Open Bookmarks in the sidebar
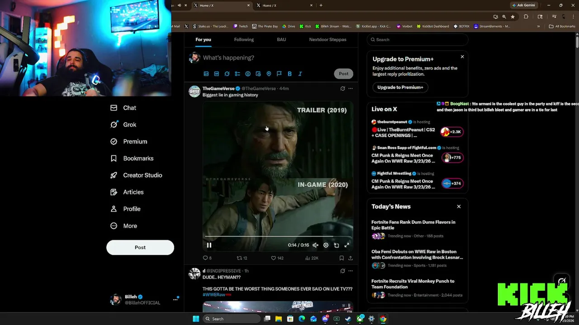Screen dimensions: 579x325 132,158
